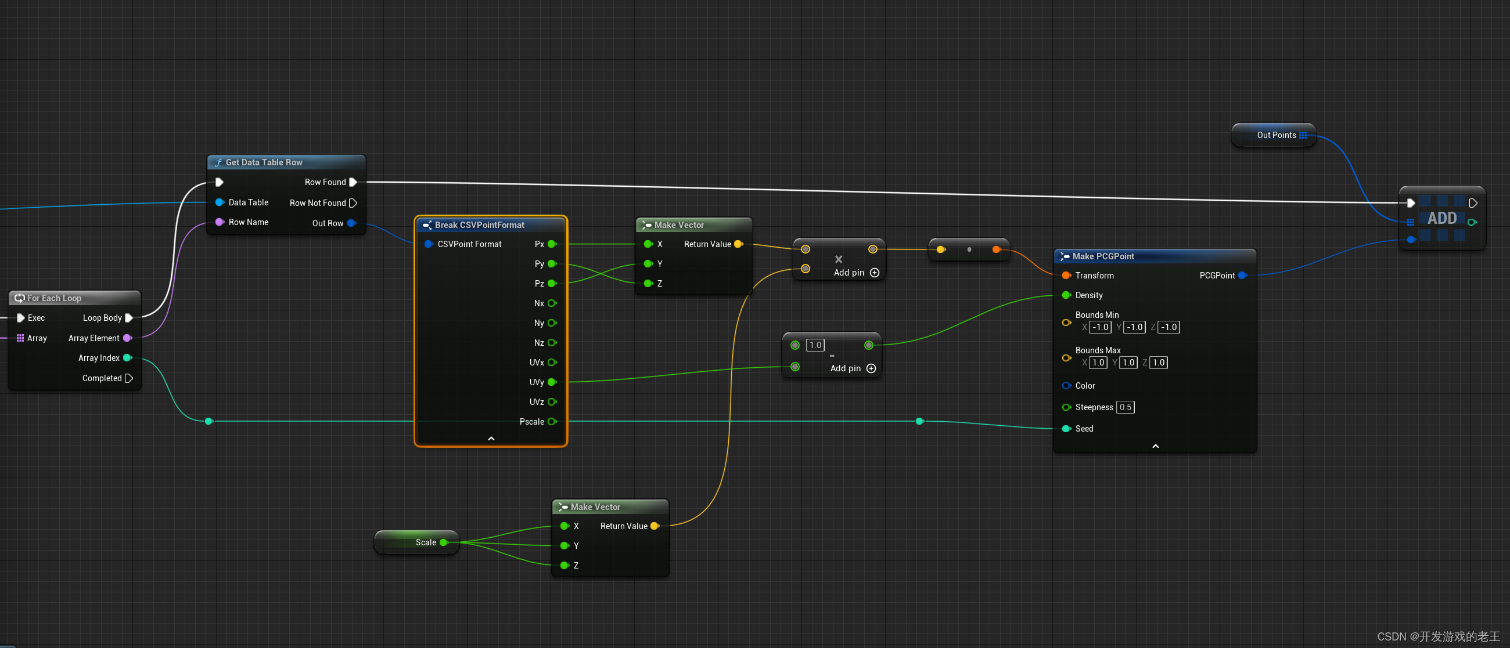This screenshot has width=1510, height=648.
Task: Click the Out Row output pin
Action: pyautogui.click(x=352, y=223)
